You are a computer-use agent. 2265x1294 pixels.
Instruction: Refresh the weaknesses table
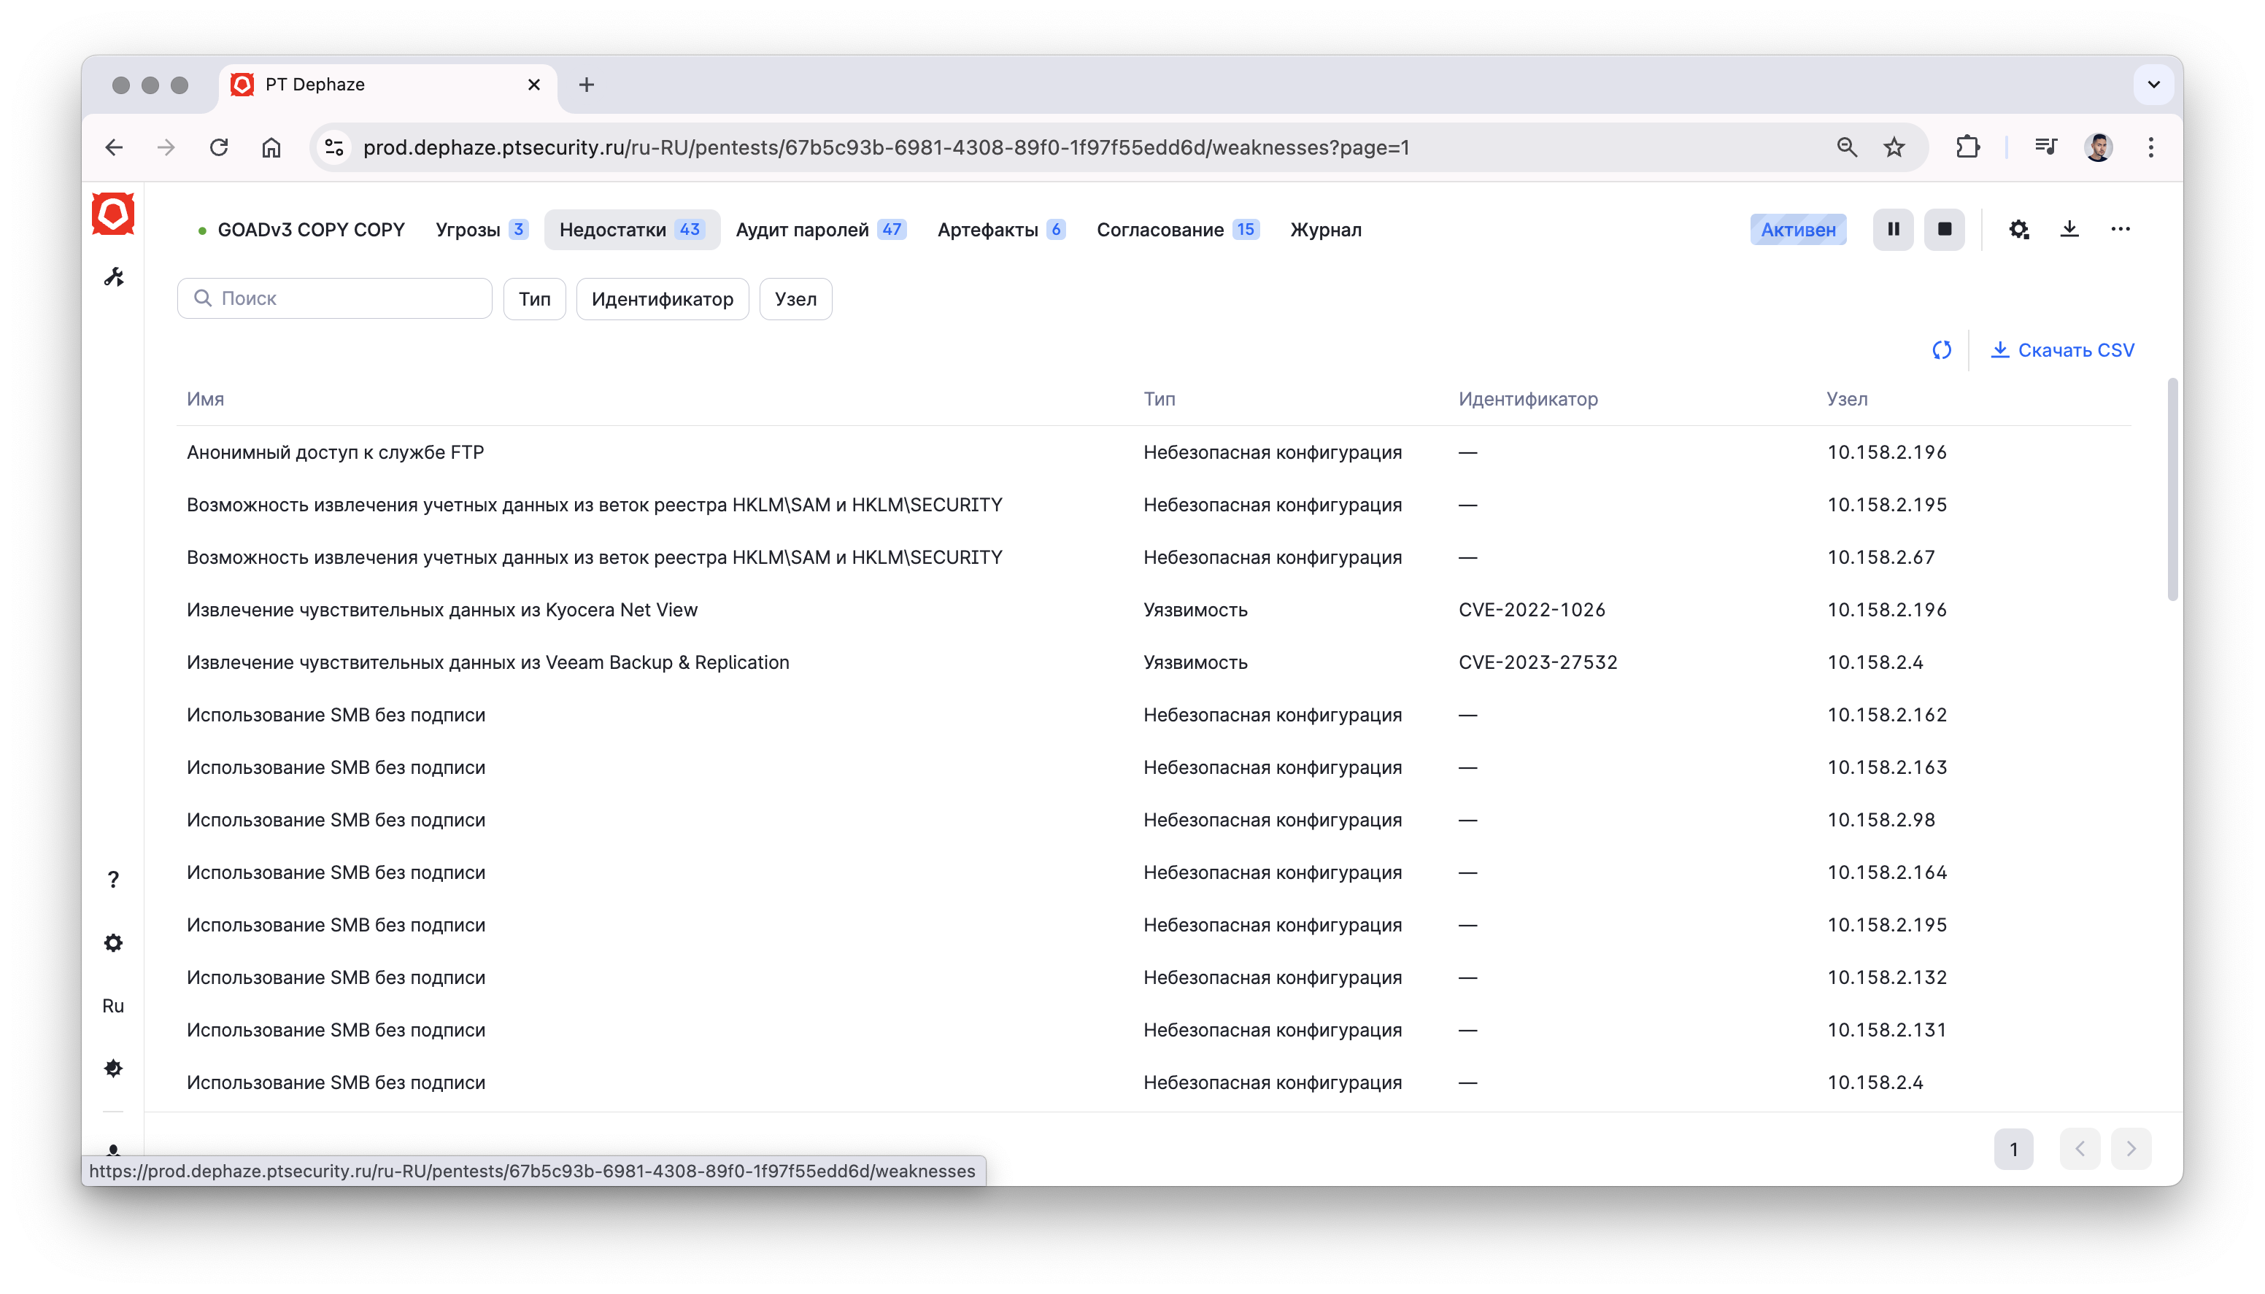1942,350
